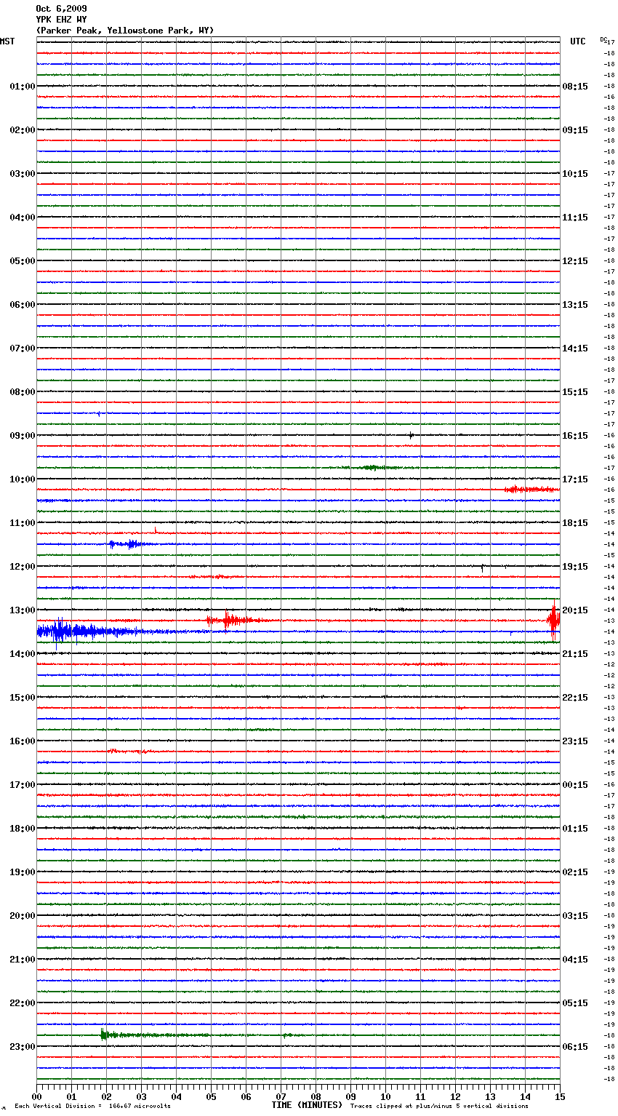Click the 00:15 UTC time label

tap(575, 785)
